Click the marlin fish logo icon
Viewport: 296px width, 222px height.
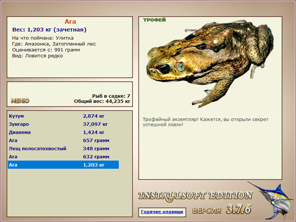pos(271,201)
